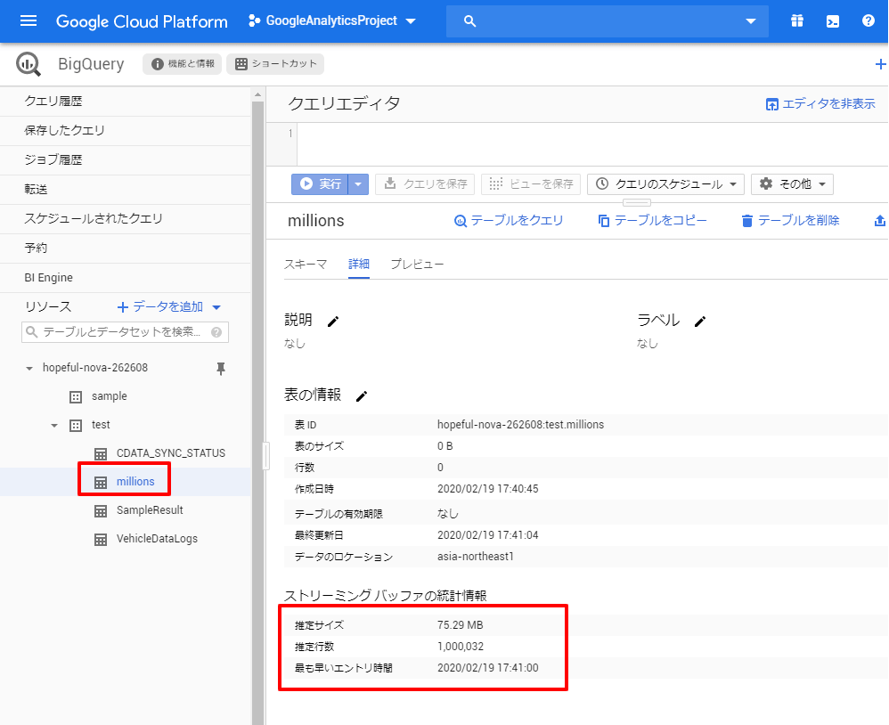Open the GoogleAnalyticsProject project selector
889x725 pixels.
point(332,21)
